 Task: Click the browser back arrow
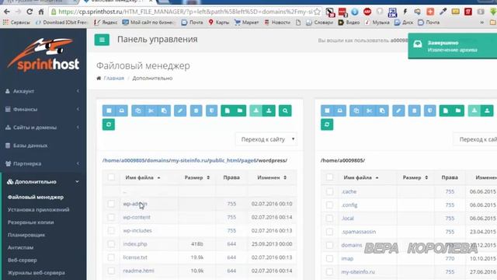pyautogui.click(x=7, y=12)
